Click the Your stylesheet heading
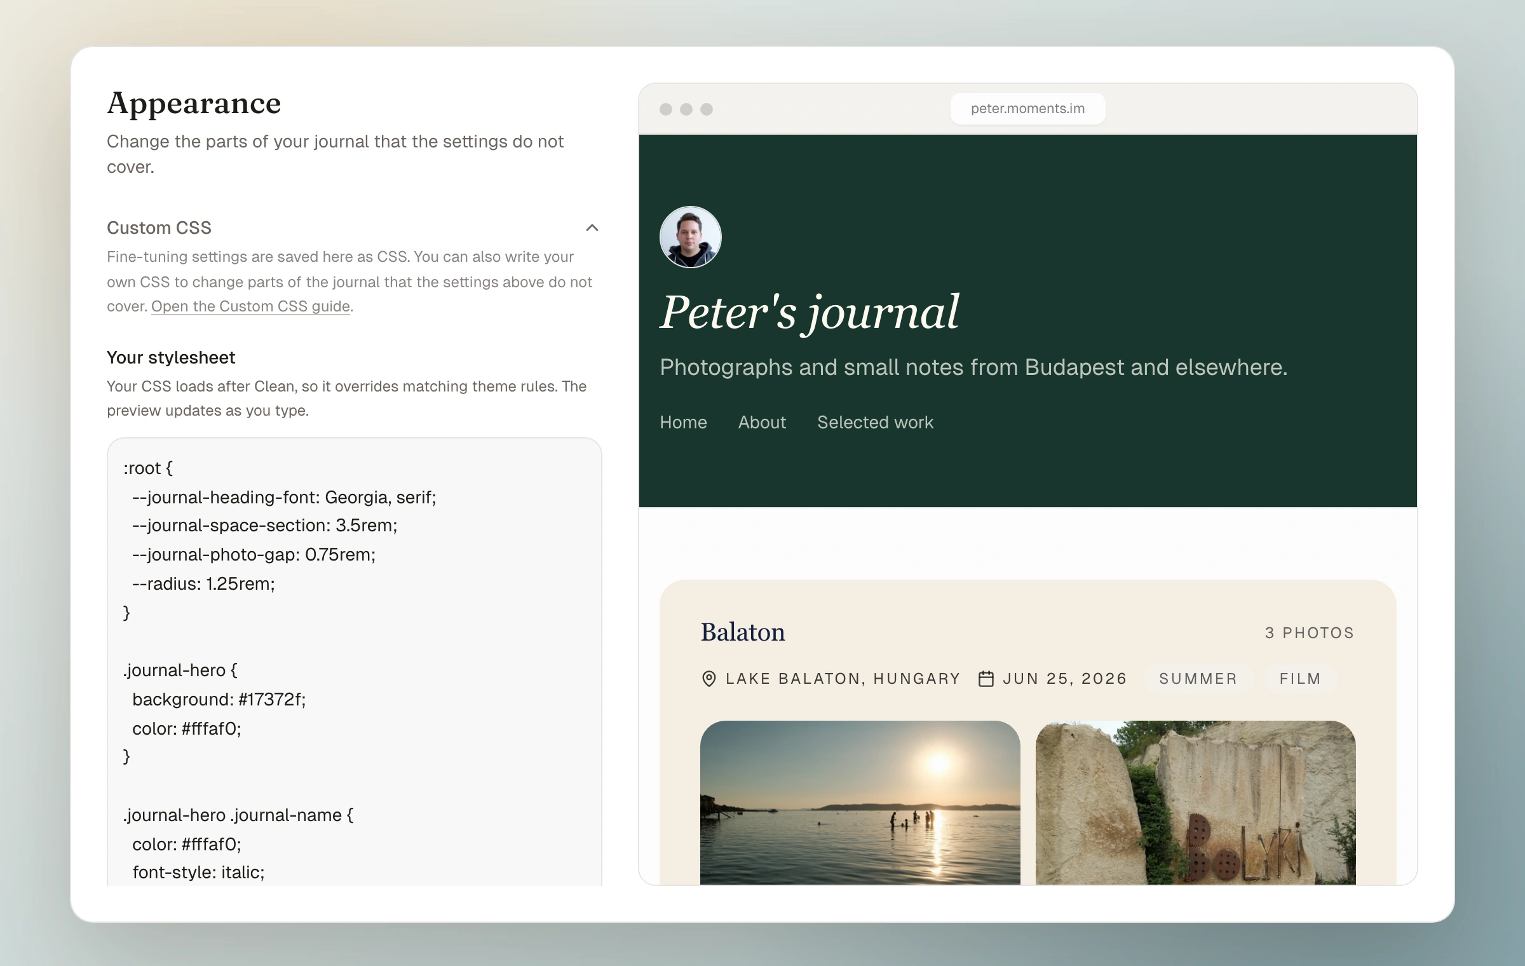 click(171, 358)
